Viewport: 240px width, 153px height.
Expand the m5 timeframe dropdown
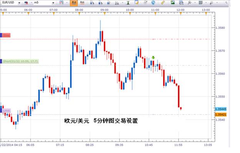coord(53,3)
